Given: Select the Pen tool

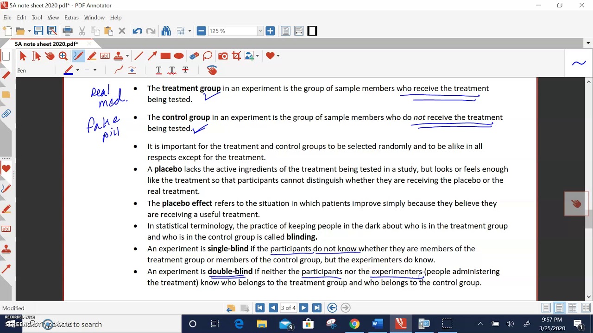Looking at the screenshot, I should click(x=78, y=56).
